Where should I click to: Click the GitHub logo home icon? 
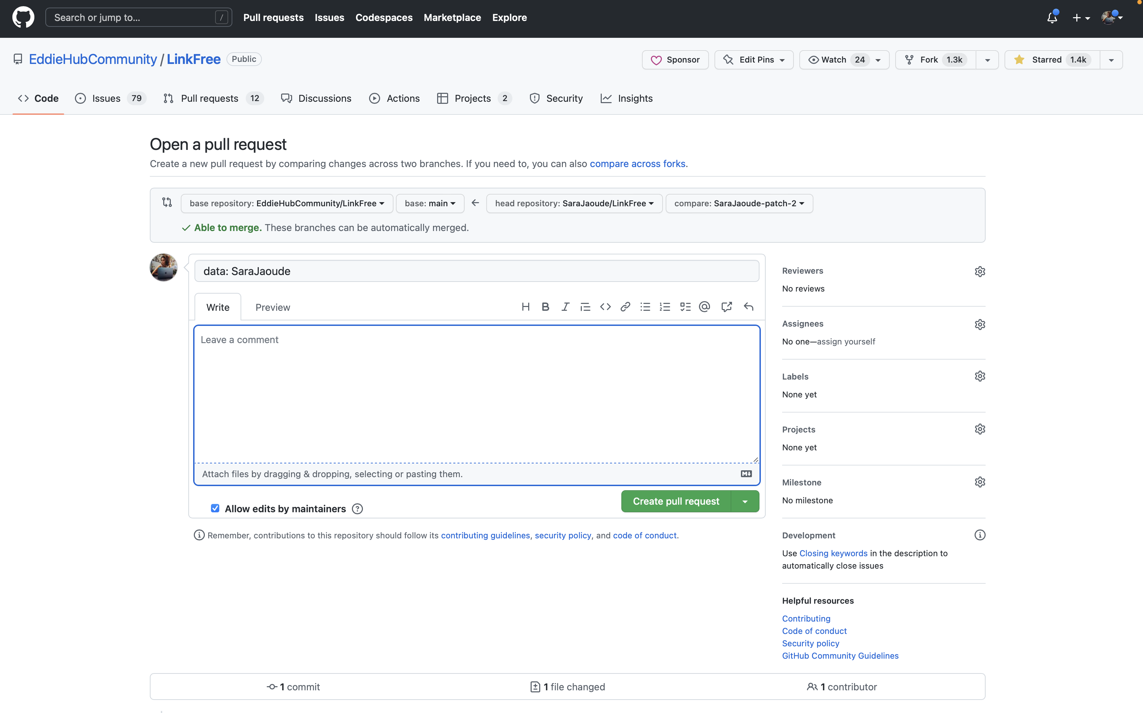[x=23, y=18]
